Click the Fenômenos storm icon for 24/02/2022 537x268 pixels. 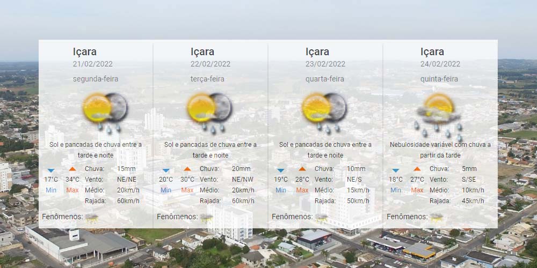(x=437, y=217)
